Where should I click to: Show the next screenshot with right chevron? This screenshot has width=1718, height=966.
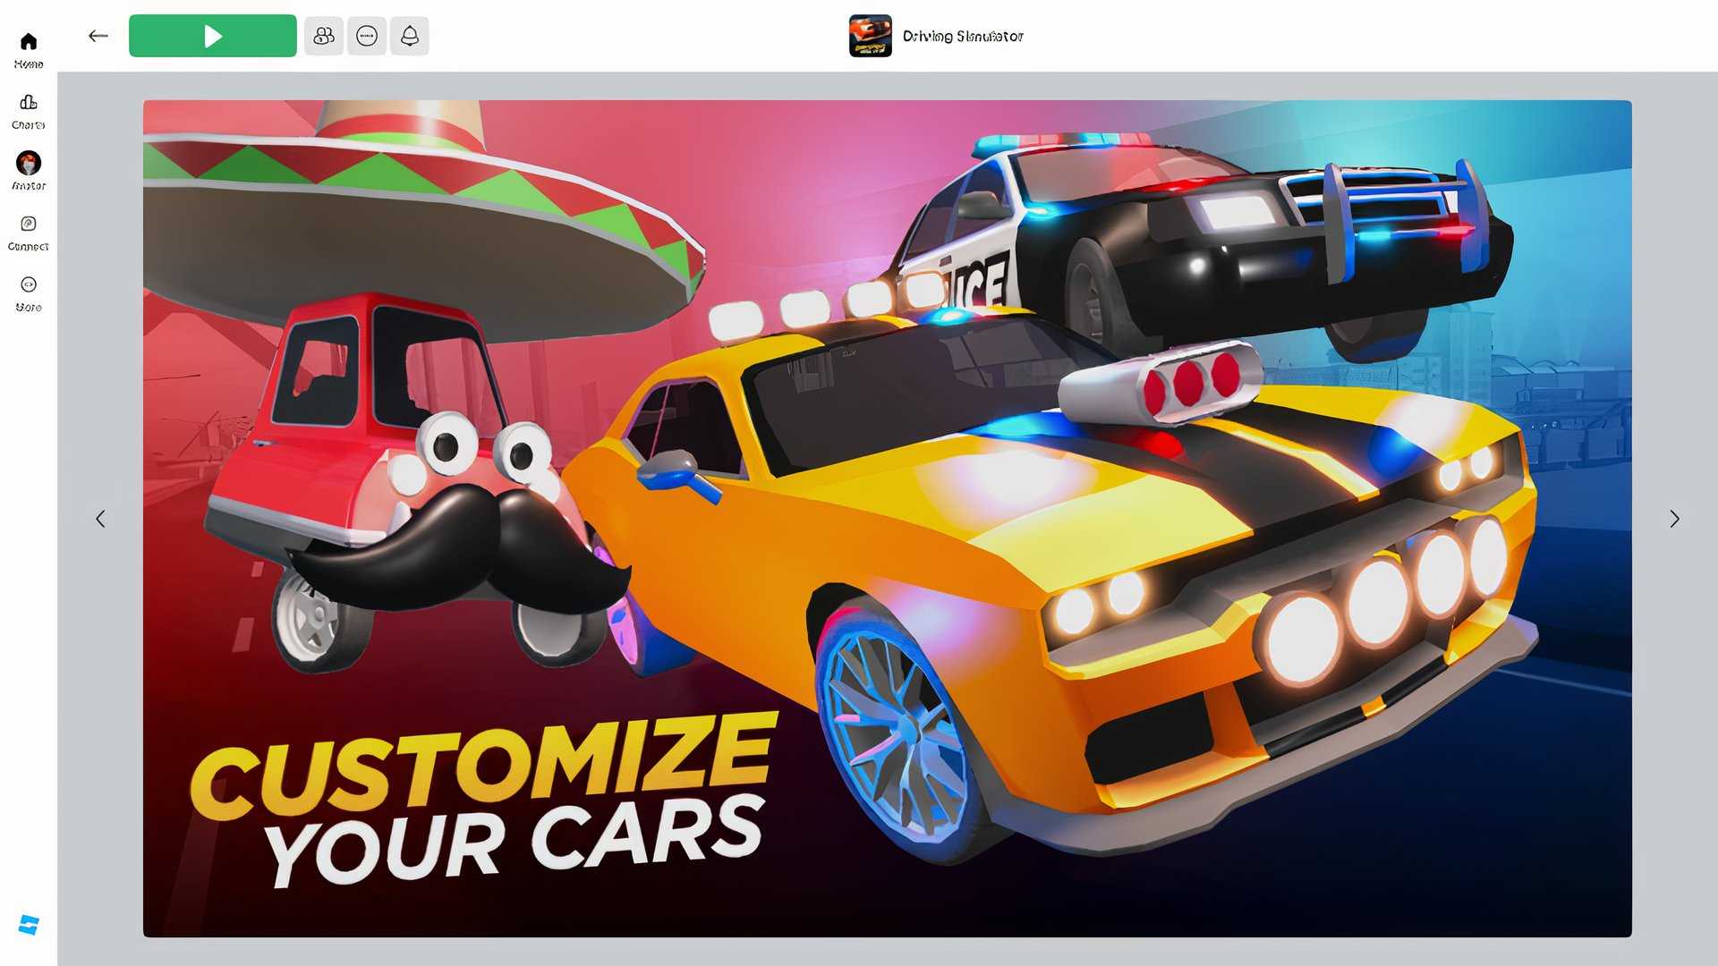[x=1675, y=519]
